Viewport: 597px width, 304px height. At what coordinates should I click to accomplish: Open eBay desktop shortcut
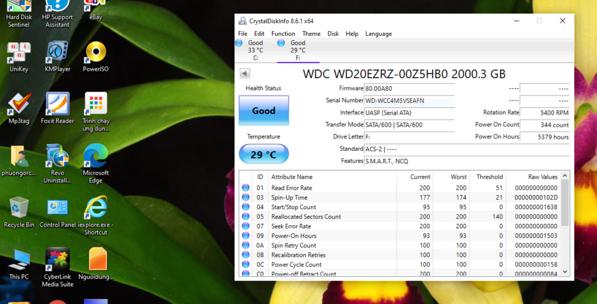point(96,11)
